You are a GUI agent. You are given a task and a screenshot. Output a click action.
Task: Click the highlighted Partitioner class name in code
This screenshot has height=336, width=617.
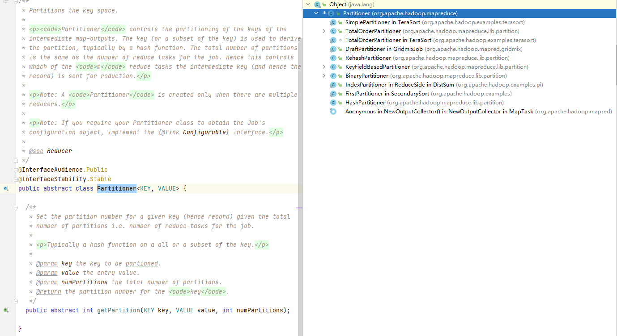click(117, 189)
